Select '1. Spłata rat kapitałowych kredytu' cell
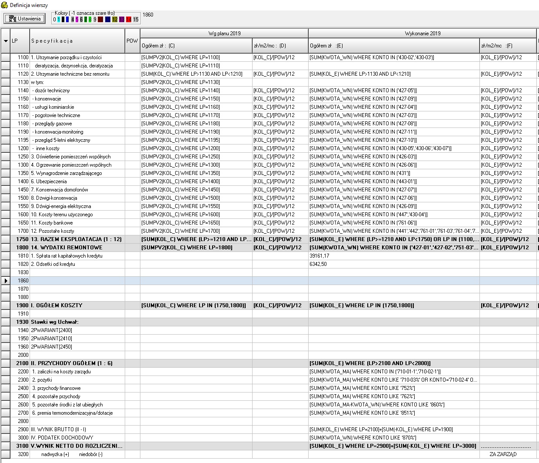539x463 pixels. click(77, 256)
